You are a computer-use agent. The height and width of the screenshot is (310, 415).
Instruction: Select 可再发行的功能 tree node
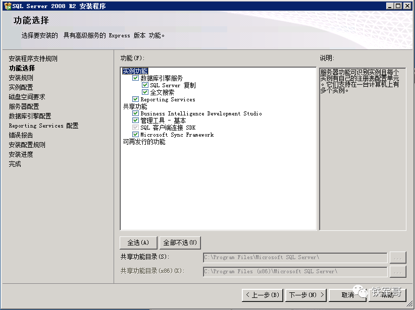[x=144, y=142]
